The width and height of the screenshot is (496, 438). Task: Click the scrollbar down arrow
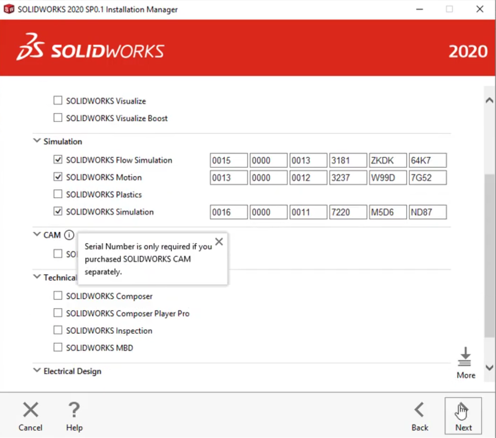(489, 368)
